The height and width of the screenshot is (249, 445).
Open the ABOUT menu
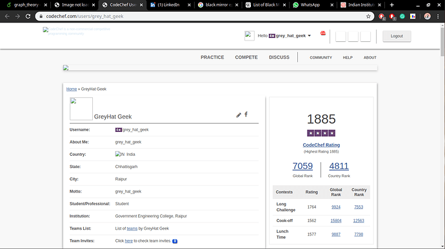370,57
